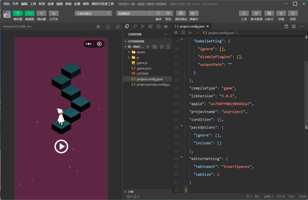Screen dimensions: 308x200
Task: Toggle the editor panel button
Action: coord(30,13)
